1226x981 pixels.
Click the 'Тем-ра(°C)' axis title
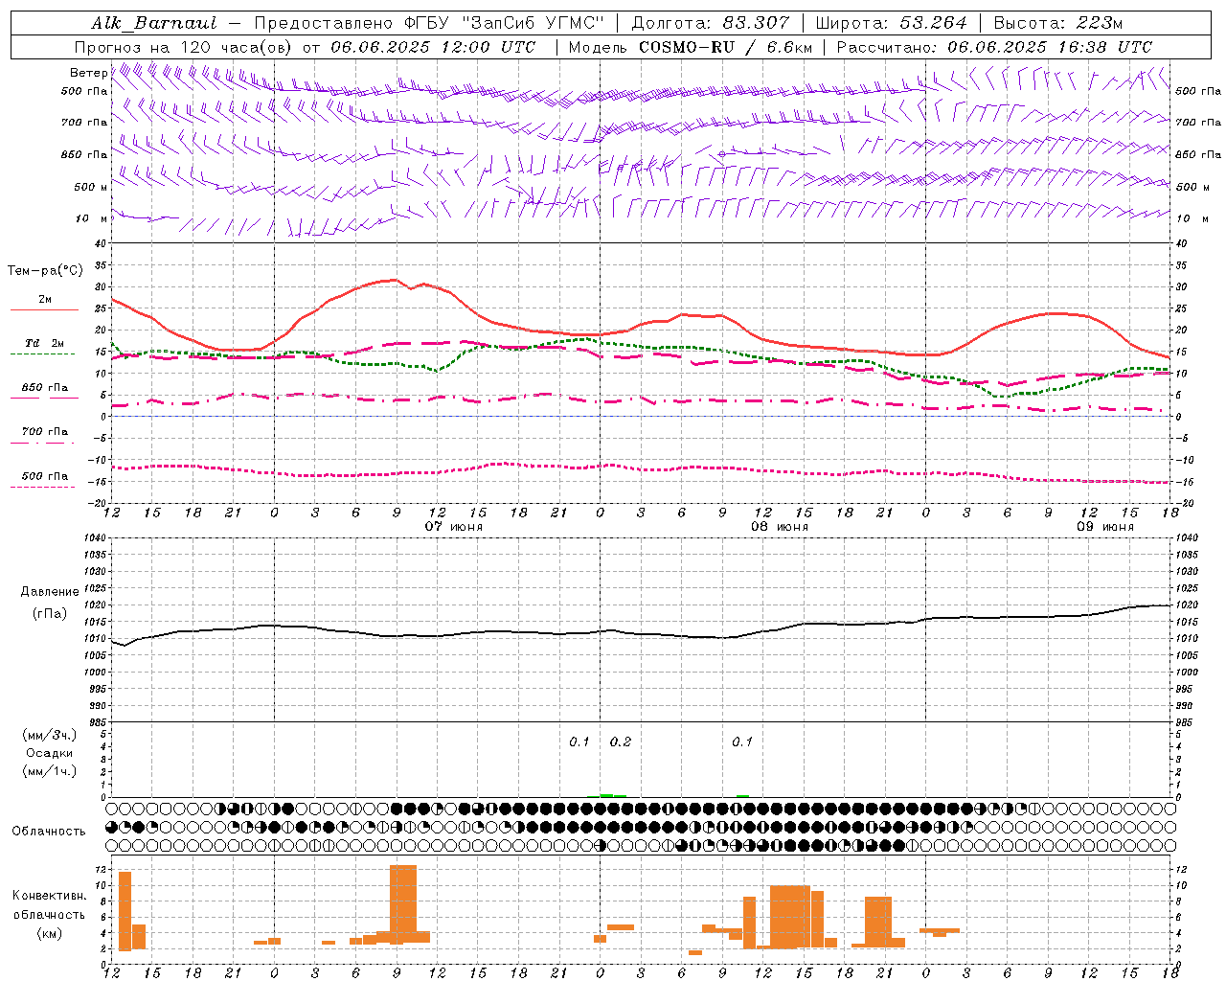45,271
